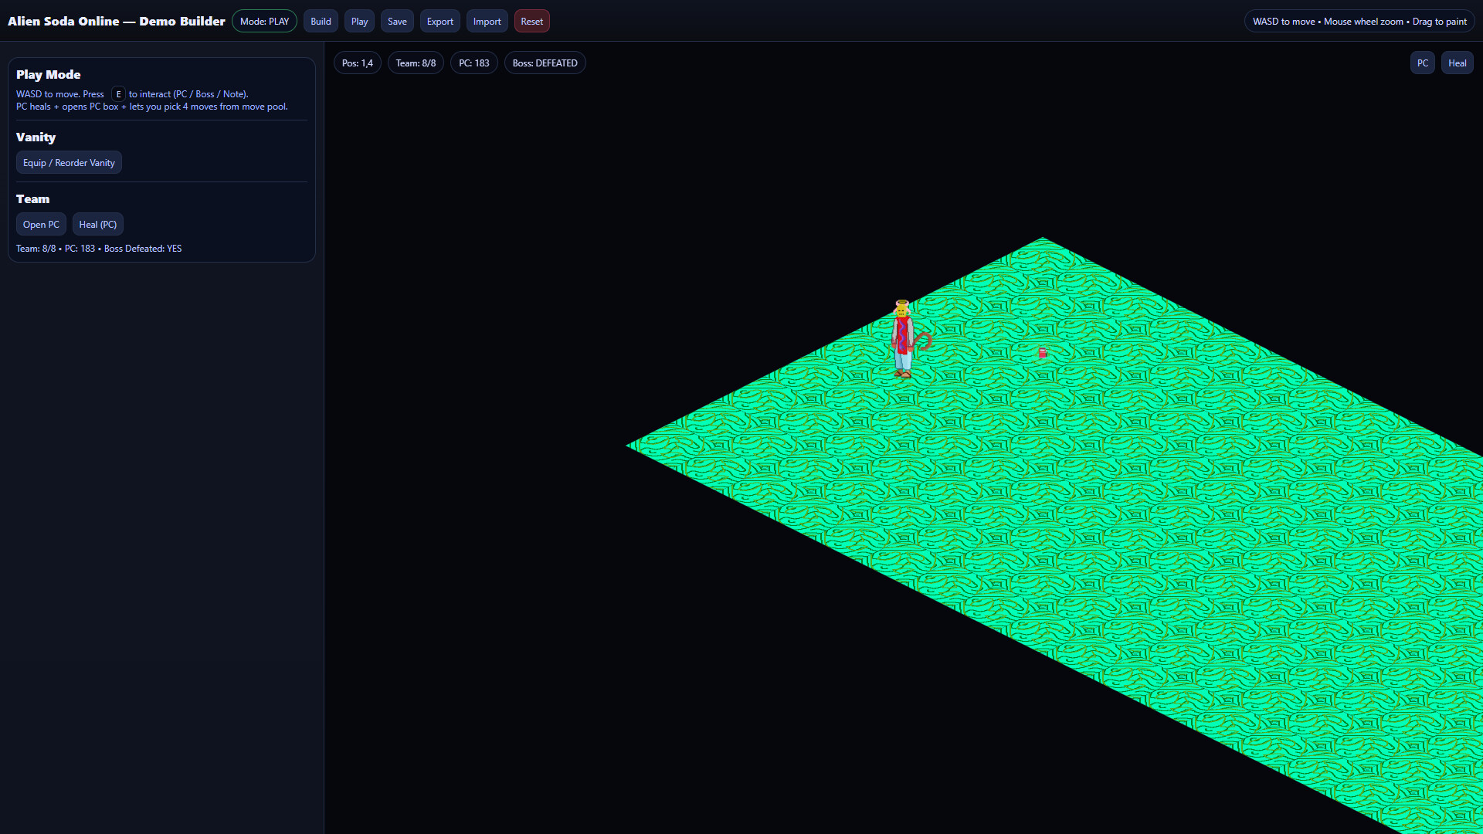Viewport: 1483px width, 834px height.
Task: Heal your team using the Heal overlay button
Action: click(x=1458, y=63)
